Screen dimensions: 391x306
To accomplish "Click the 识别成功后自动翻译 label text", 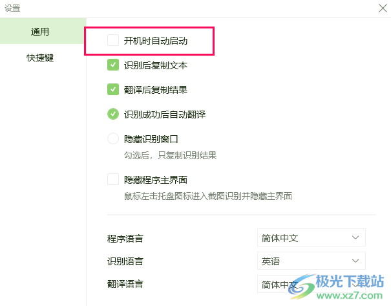I will 165,115.
